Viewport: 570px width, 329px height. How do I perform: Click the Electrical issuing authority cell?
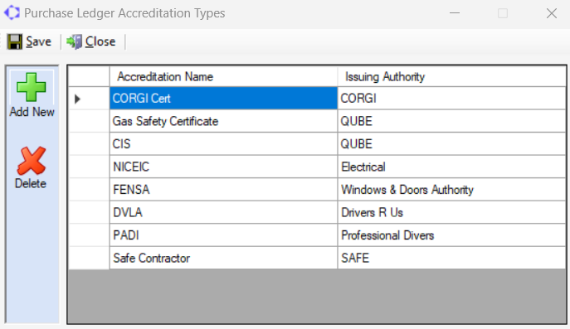pyautogui.click(x=451, y=167)
